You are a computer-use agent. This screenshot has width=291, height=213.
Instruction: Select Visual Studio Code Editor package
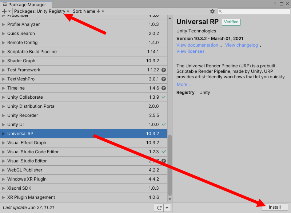click(84, 152)
